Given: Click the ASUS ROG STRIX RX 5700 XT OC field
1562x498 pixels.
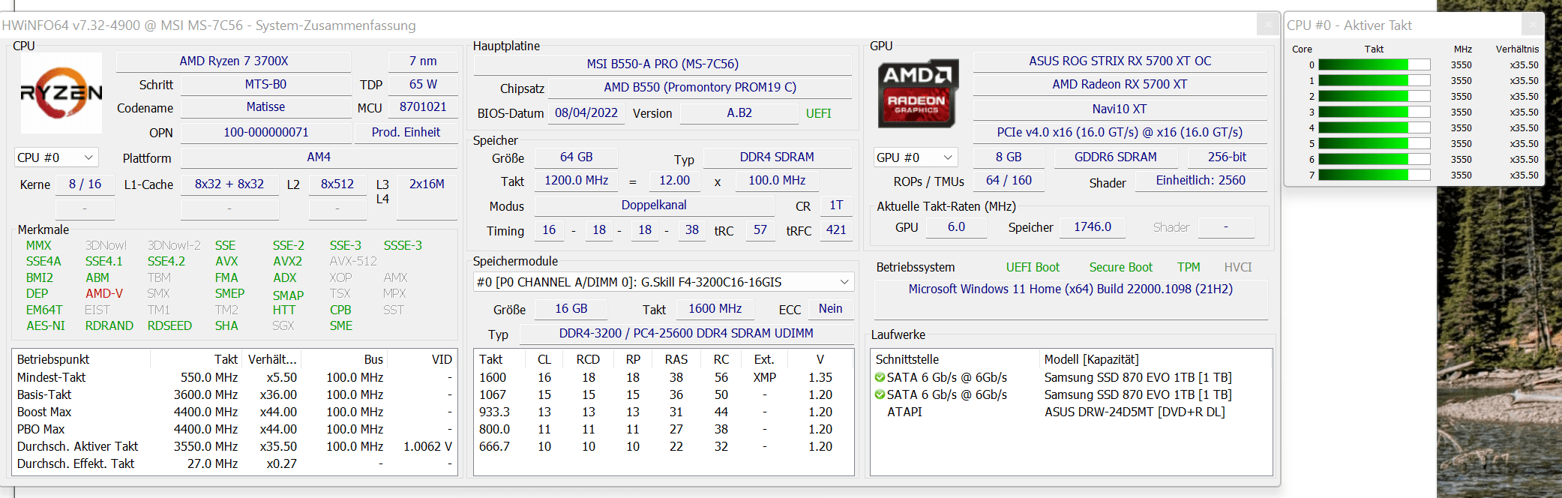Looking at the screenshot, I should [1120, 61].
